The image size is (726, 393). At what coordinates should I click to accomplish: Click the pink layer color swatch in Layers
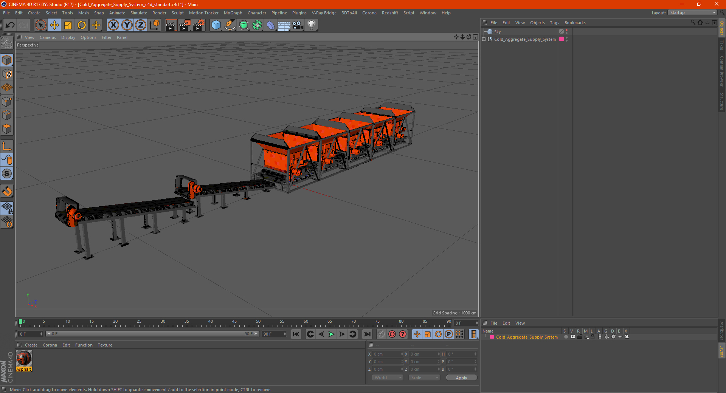(x=492, y=337)
